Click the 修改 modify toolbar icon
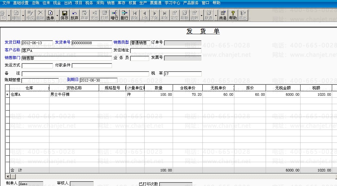This screenshot has height=186, width=337. pos(30,15)
